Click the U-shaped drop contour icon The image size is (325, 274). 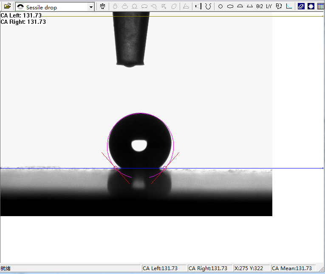pos(208,6)
